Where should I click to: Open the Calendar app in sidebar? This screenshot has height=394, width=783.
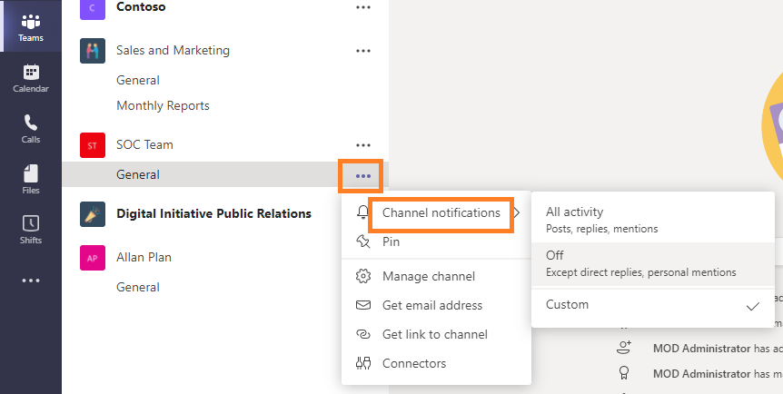point(31,78)
